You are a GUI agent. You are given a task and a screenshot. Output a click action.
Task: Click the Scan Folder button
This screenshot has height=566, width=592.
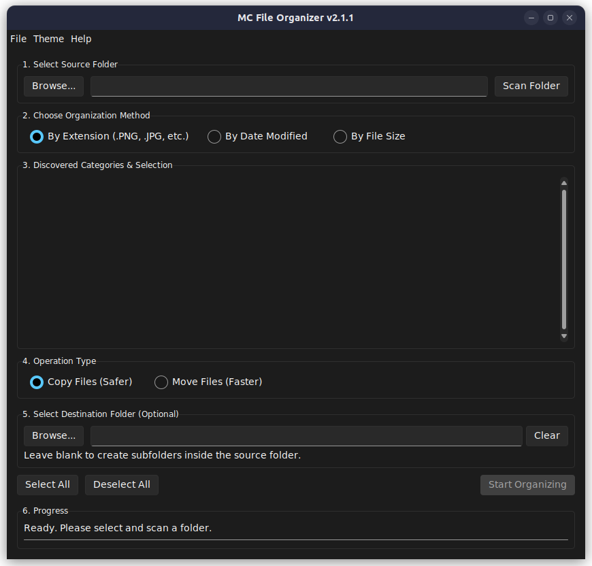531,86
